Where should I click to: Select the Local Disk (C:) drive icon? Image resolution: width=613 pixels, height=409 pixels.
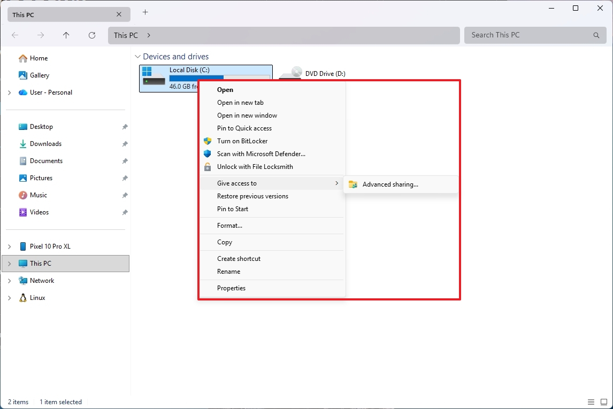click(x=154, y=78)
